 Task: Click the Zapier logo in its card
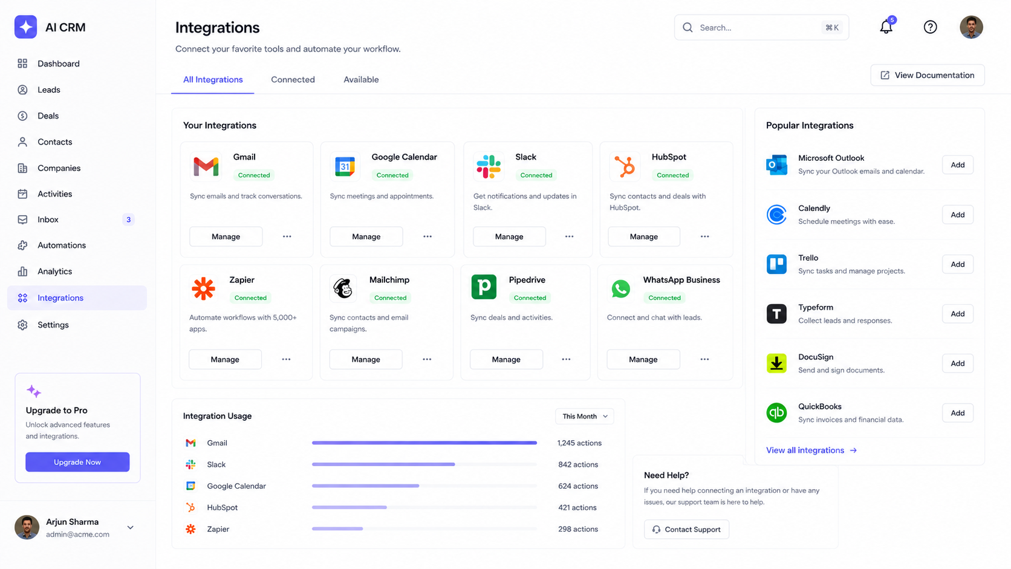click(203, 288)
